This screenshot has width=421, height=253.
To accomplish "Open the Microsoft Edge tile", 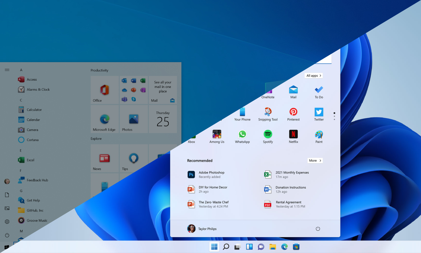I will pos(104,119).
